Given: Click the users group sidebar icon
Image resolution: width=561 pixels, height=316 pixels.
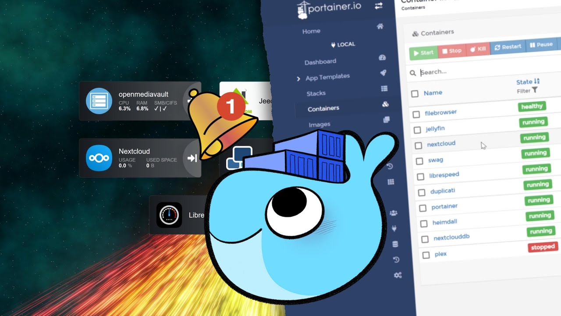Looking at the screenshot, I should tap(393, 213).
